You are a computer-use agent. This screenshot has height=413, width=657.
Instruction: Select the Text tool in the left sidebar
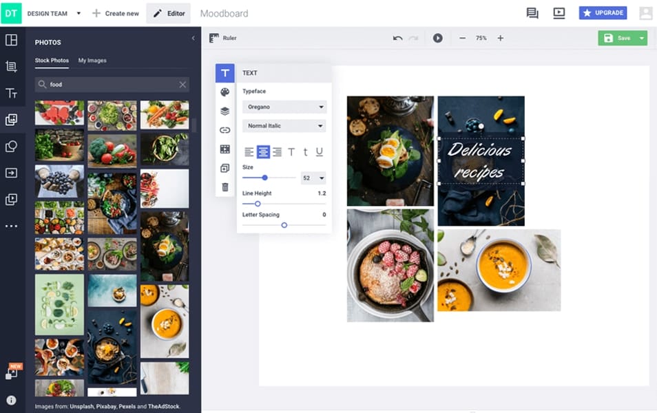tap(12, 92)
